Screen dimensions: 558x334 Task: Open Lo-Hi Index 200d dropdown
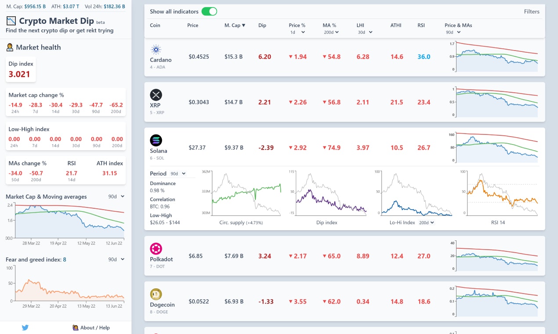426,222
